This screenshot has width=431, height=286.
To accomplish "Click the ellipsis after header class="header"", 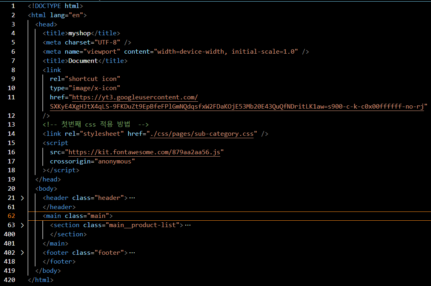I will 132,198.
